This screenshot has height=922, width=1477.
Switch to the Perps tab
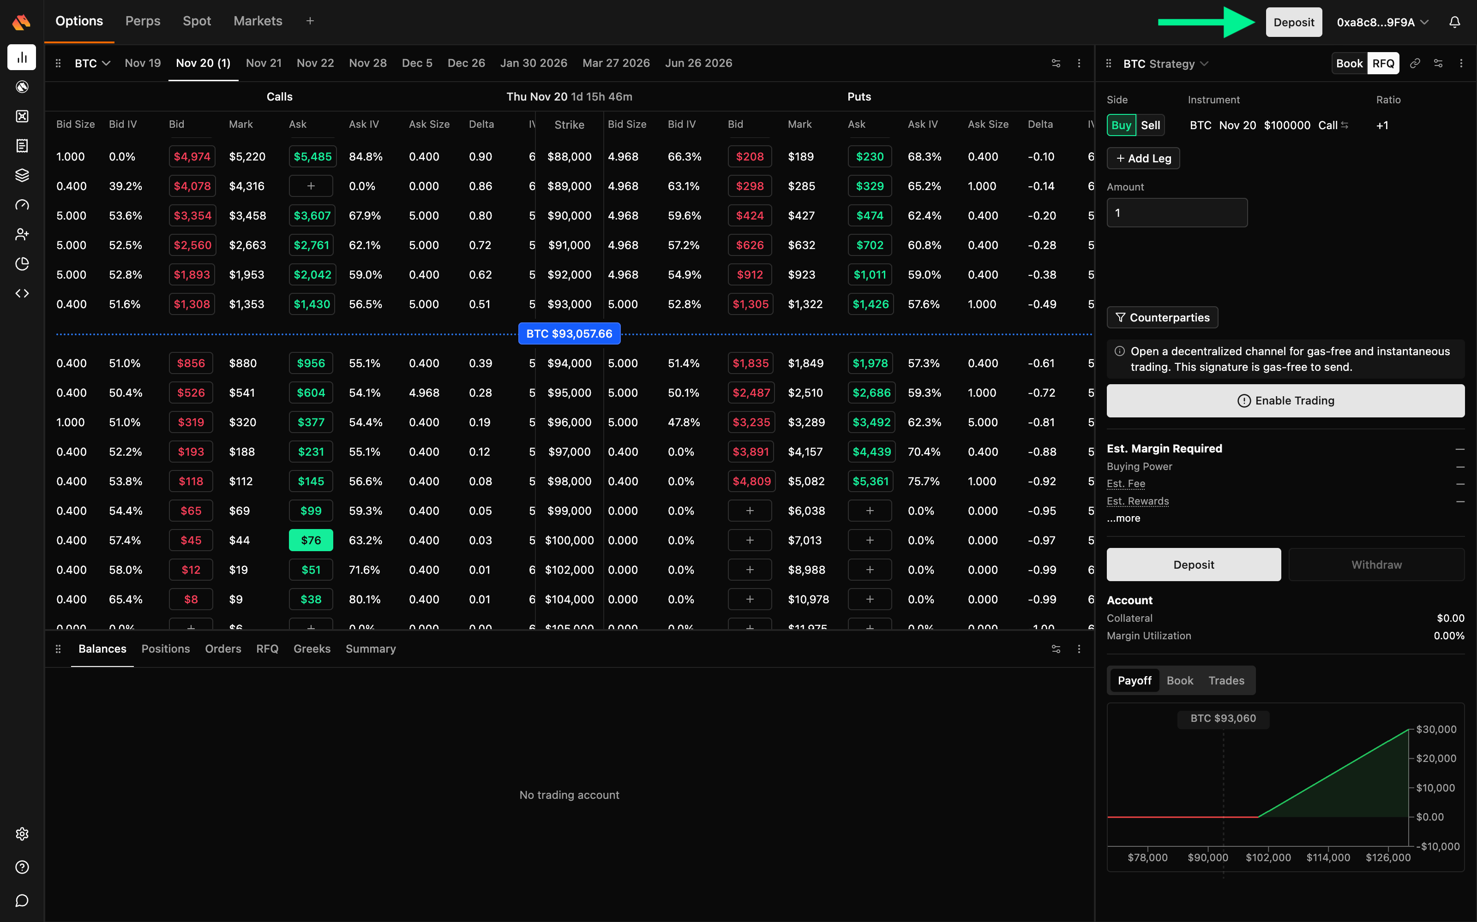(x=143, y=21)
